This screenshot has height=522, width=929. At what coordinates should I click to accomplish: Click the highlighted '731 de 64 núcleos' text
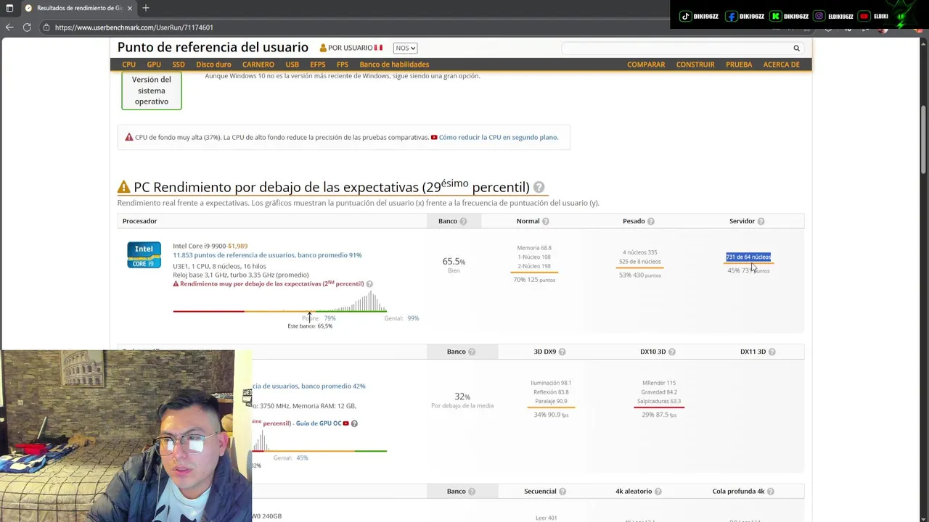coord(748,257)
